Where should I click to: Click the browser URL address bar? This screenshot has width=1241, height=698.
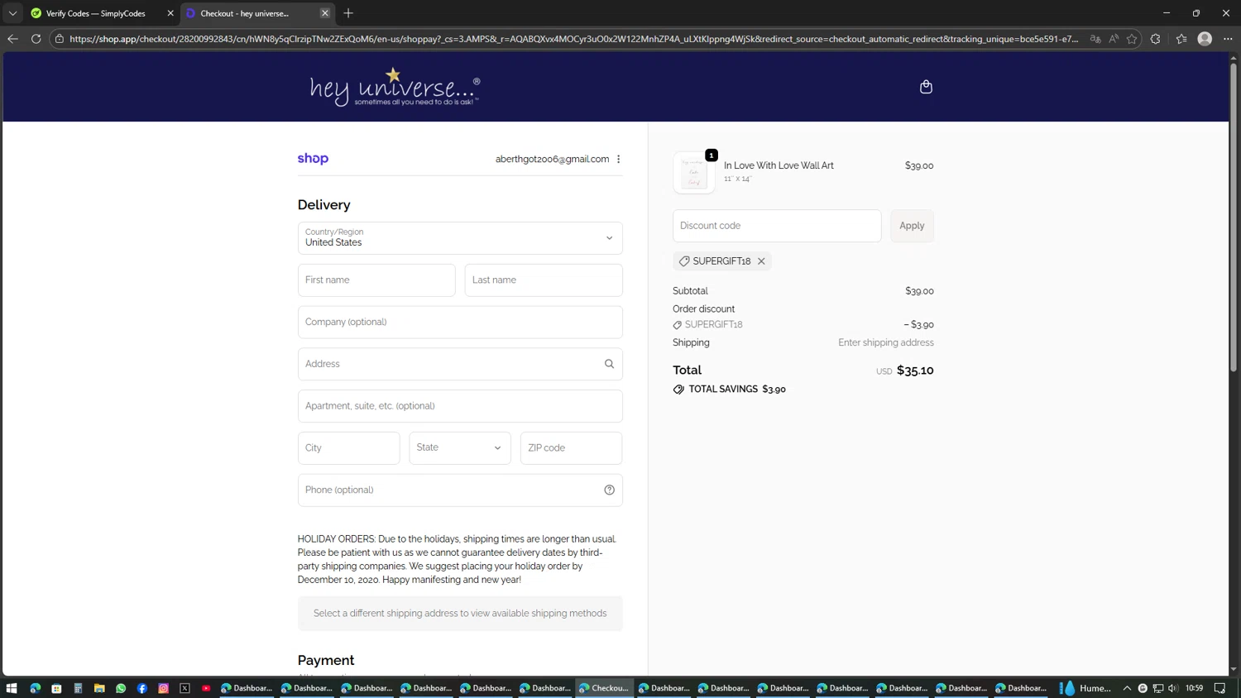coord(573,39)
